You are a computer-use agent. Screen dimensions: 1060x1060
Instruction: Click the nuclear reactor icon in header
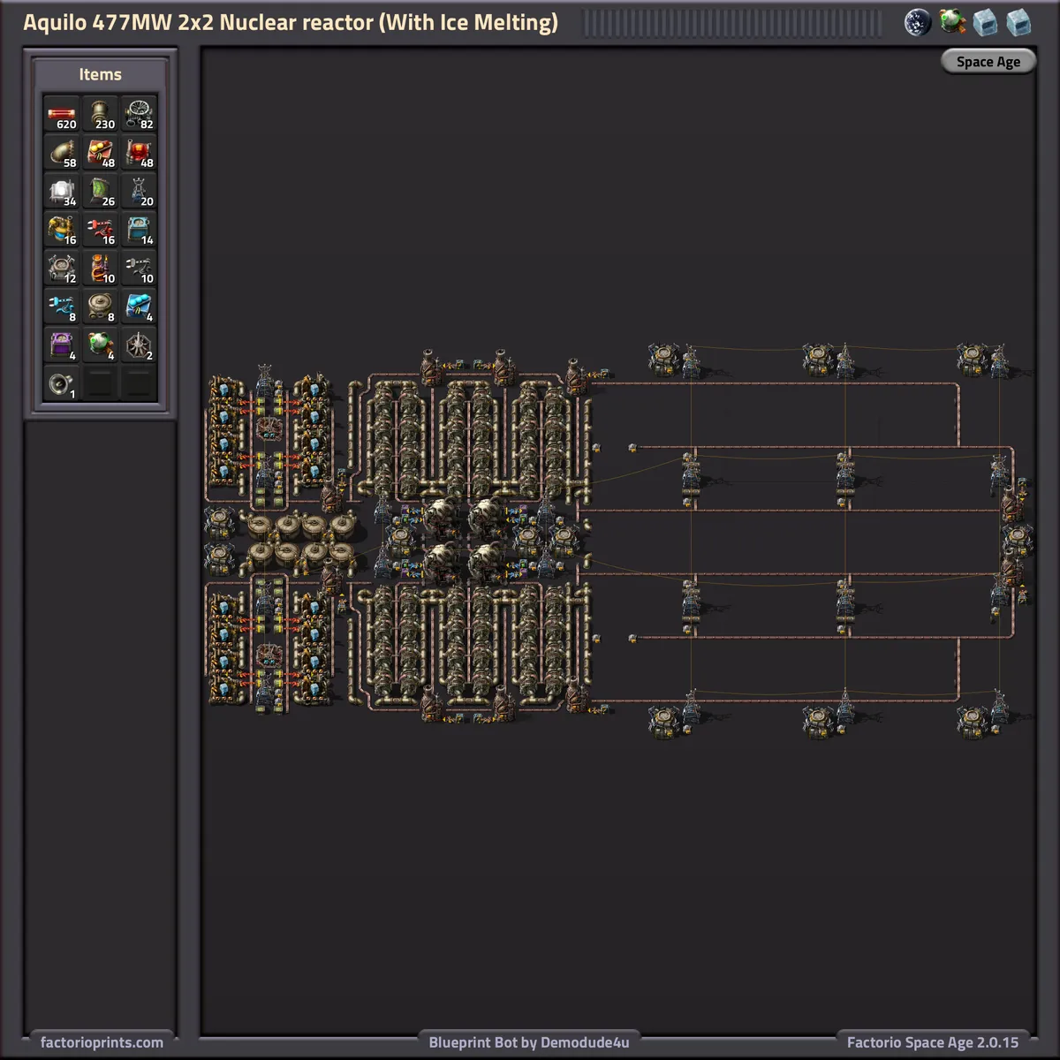coord(952,22)
